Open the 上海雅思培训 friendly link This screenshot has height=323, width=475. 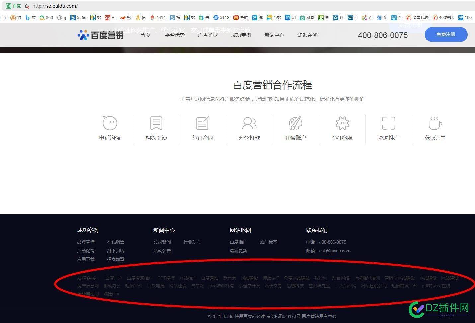click(x=367, y=278)
